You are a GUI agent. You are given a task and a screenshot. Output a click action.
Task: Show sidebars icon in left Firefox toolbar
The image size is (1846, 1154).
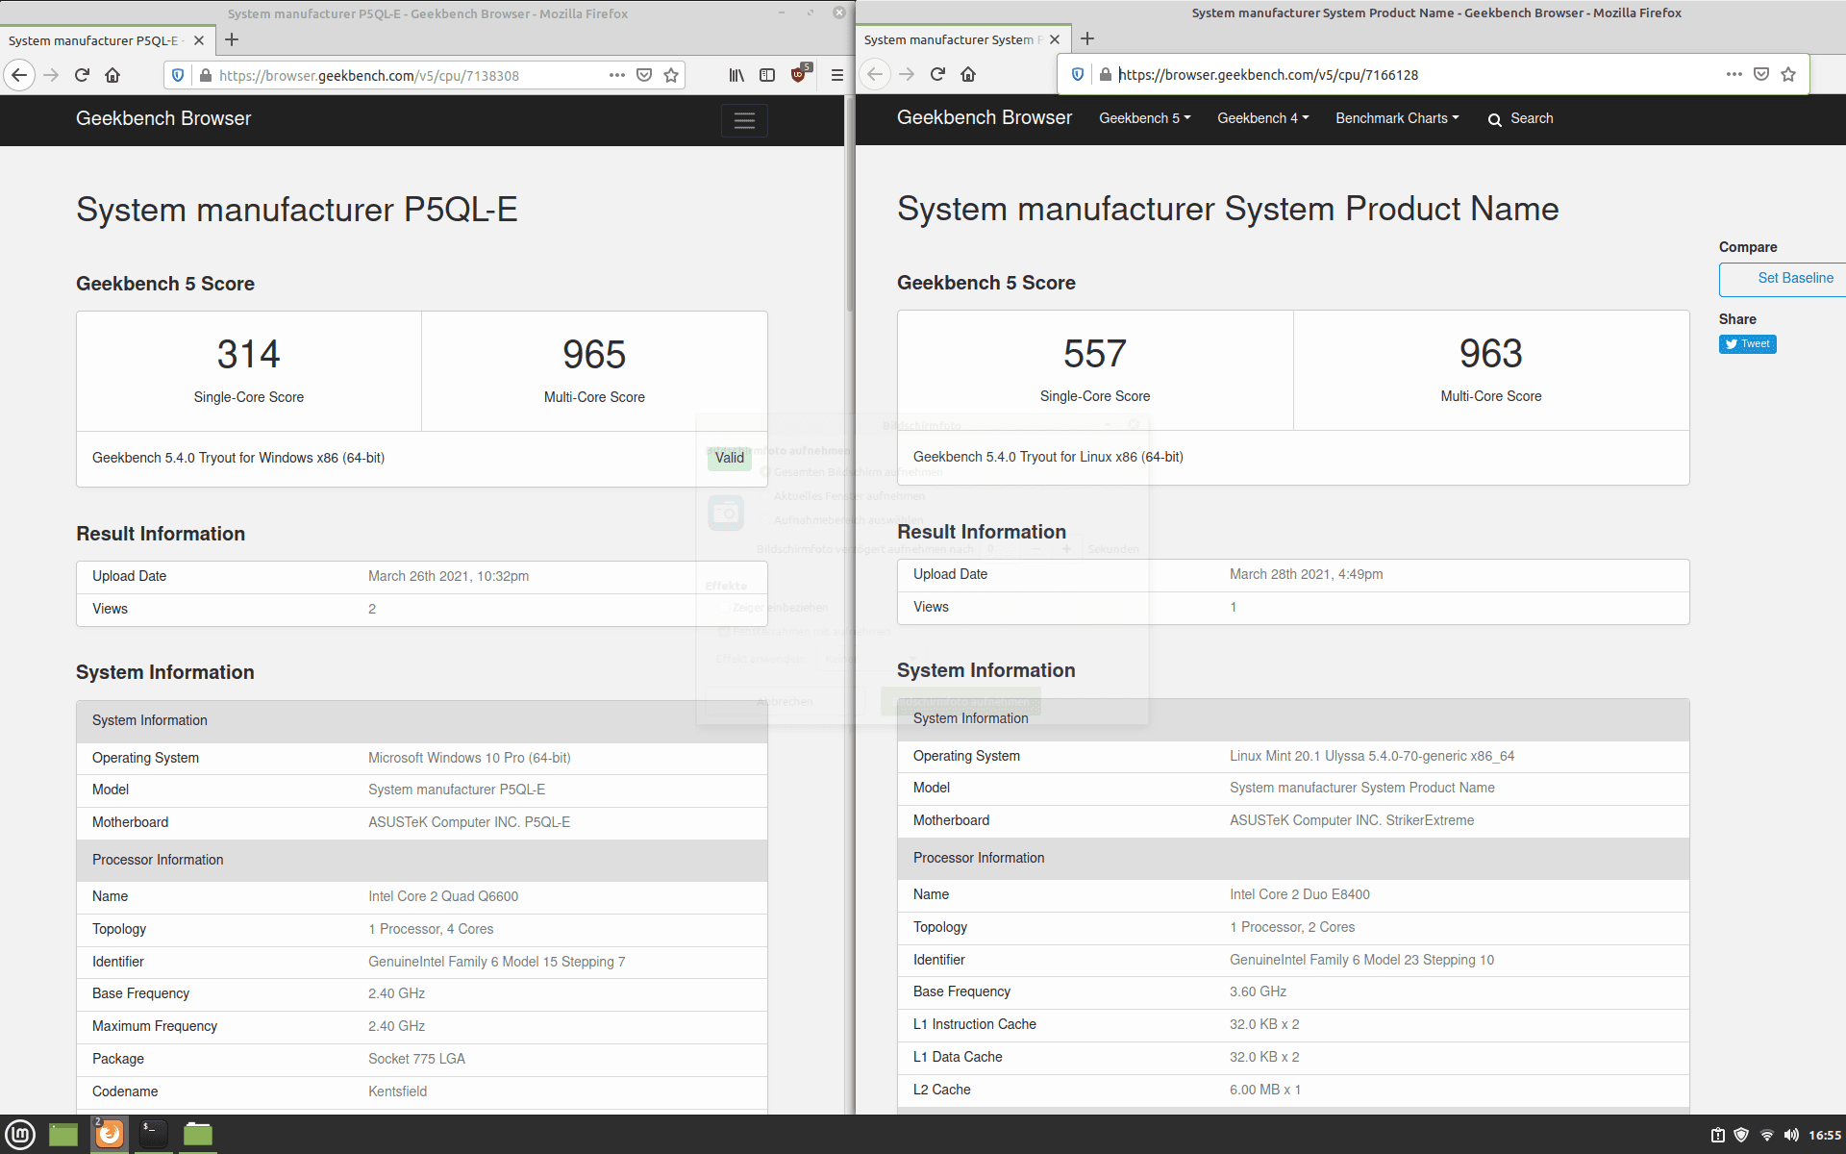coord(767,75)
